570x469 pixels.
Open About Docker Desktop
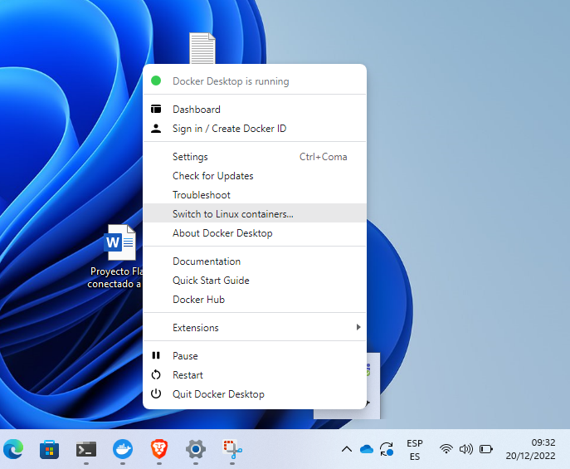(x=255, y=233)
